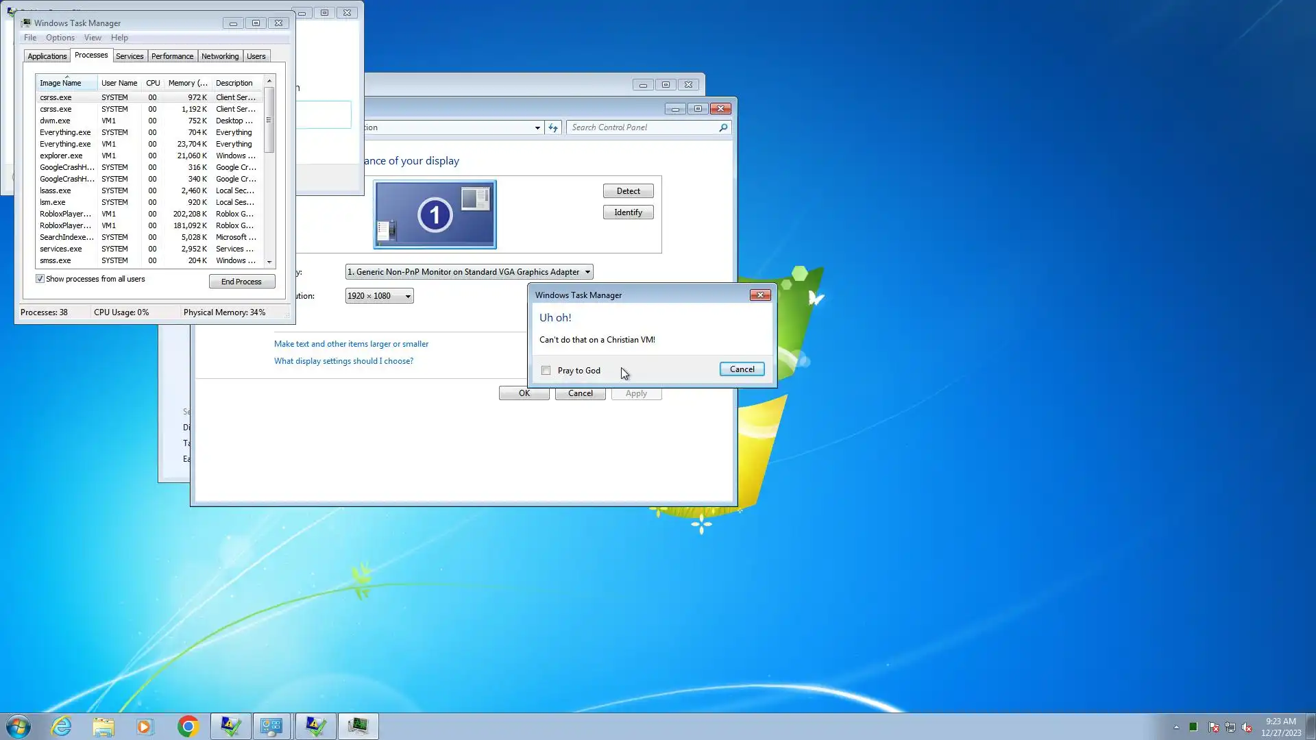Select the RobloxPlayer process using 202,208 K

(x=65, y=214)
